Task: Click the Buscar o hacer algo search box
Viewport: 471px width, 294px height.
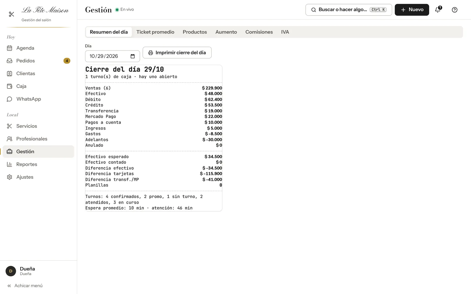Action: (x=349, y=10)
